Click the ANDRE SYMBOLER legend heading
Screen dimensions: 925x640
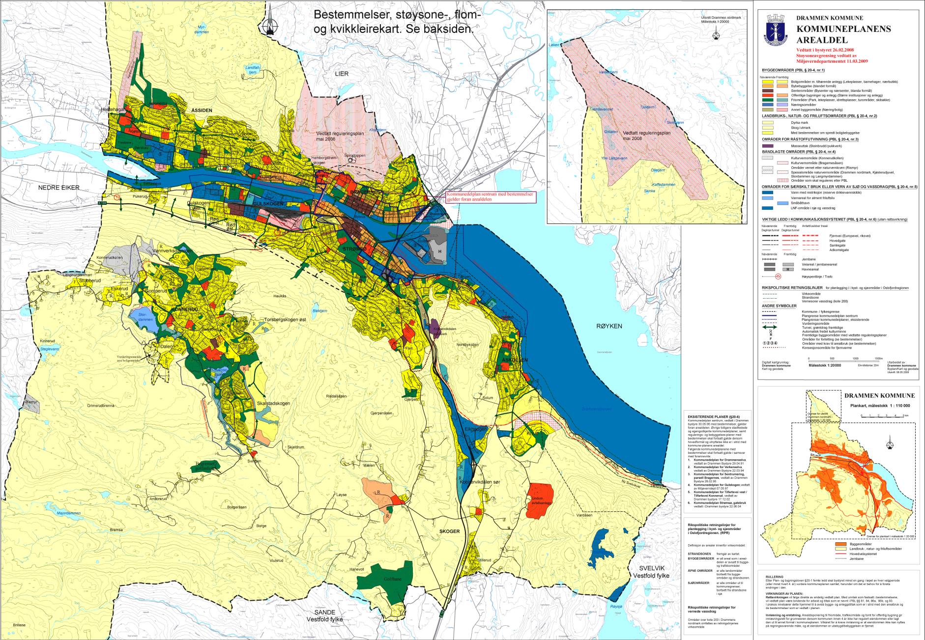coord(779,306)
